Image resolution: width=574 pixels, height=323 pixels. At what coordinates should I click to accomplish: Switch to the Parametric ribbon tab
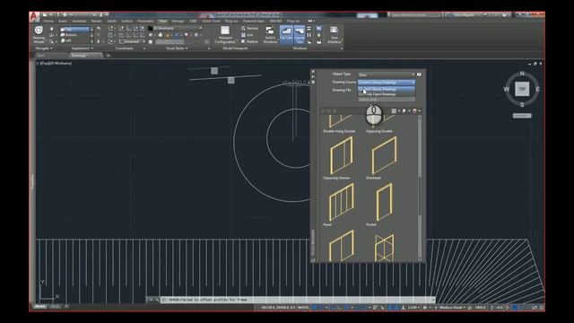[x=145, y=22]
